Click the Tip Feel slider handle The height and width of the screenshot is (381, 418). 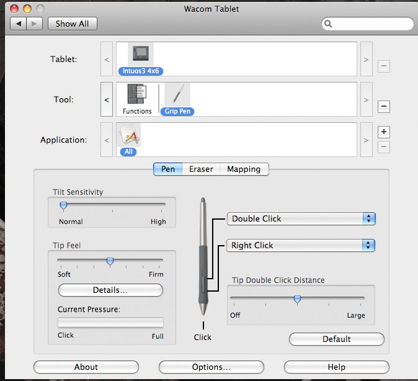click(110, 262)
